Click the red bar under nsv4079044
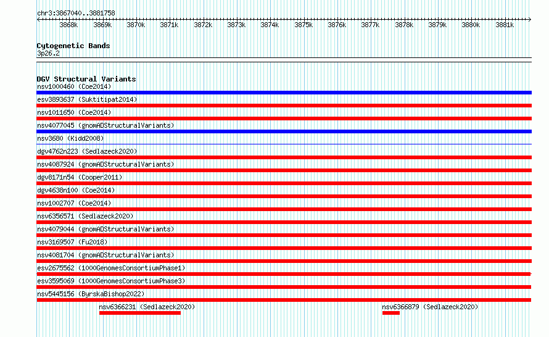The height and width of the screenshot is (337, 549). [x=284, y=235]
